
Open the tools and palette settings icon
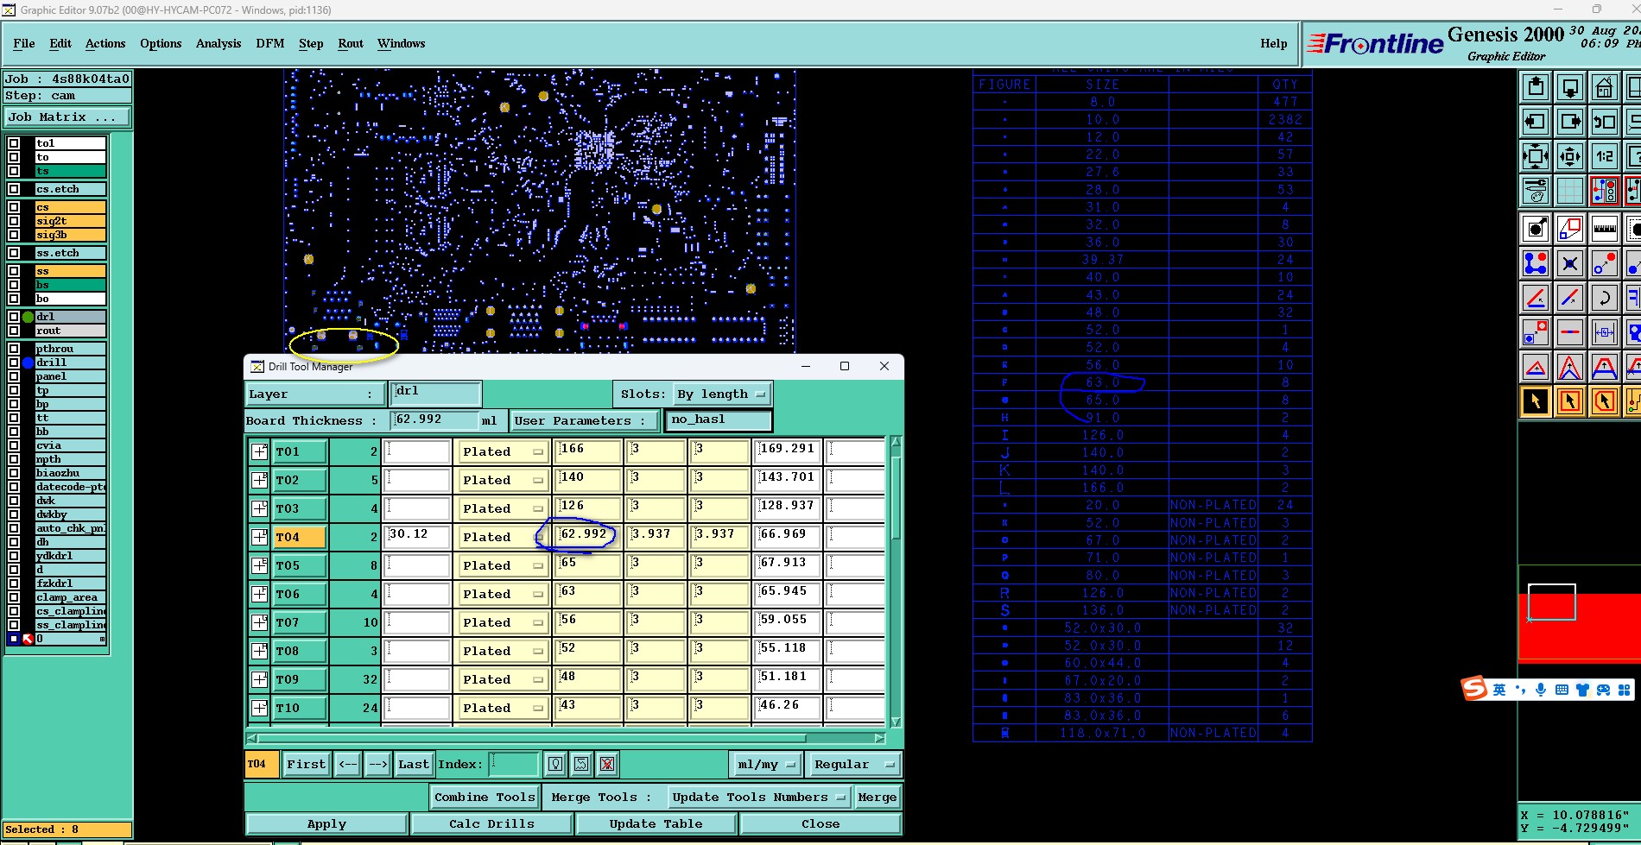coord(1536,191)
